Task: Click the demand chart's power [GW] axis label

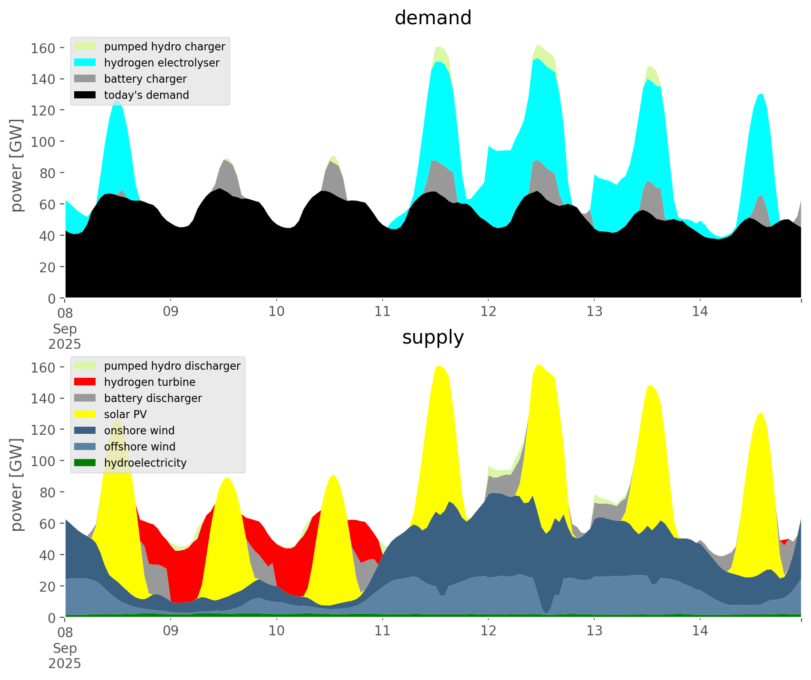Action: tap(16, 165)
